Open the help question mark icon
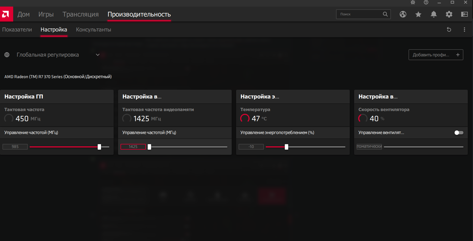This screenshot has width=473, height=241. [426, 2]
